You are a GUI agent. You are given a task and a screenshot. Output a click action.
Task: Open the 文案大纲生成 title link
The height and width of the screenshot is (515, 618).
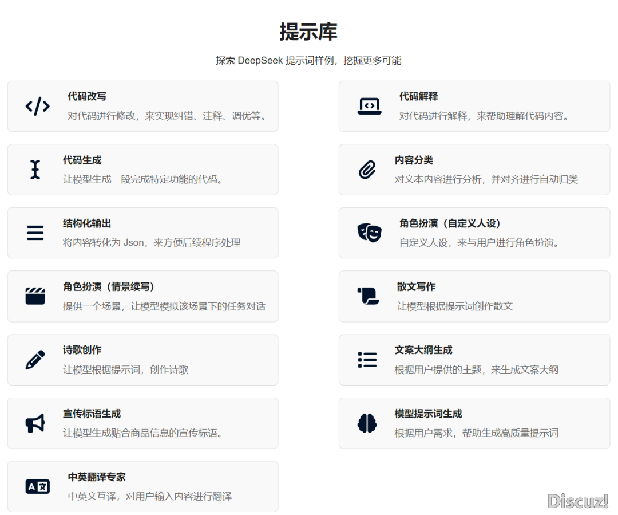pyautogui.click(x=423, y=350)
